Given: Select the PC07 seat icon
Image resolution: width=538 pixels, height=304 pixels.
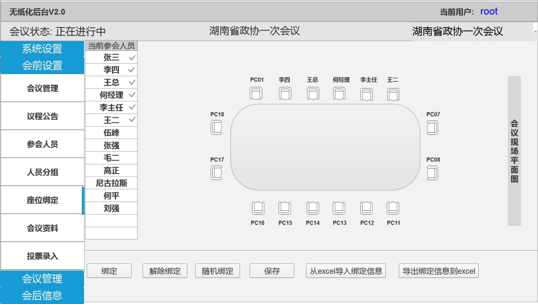Looking at the screenshot, I should (x=432, y=128).
